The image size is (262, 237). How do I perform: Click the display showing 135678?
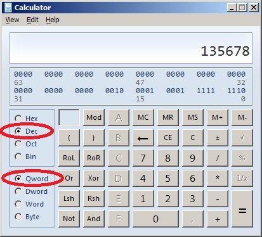pyautogui.click(x=131, y=48)
